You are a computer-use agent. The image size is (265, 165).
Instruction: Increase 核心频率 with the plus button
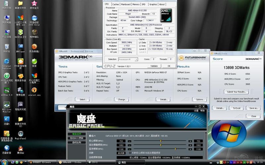point(190,141)
